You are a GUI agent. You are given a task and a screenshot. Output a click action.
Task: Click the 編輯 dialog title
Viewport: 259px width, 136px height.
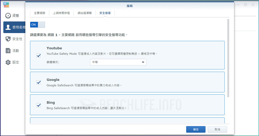130,6
